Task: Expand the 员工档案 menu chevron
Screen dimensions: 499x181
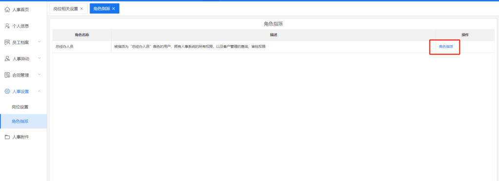Action: pyautogui.click(x=39, y=42)
